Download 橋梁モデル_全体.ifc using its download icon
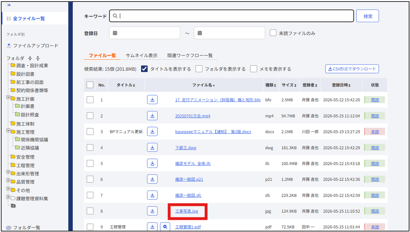The width and height of the screenshot is (410, 232). coord(152,163)
